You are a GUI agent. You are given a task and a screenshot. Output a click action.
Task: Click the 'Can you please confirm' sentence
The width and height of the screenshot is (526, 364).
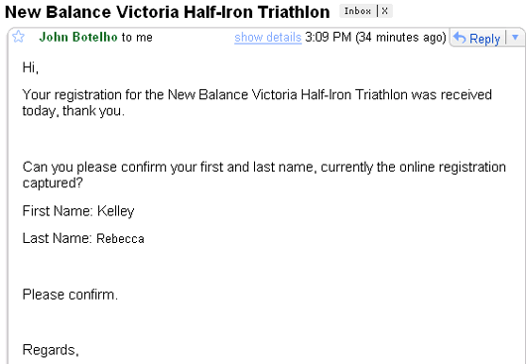coord(264,167)
